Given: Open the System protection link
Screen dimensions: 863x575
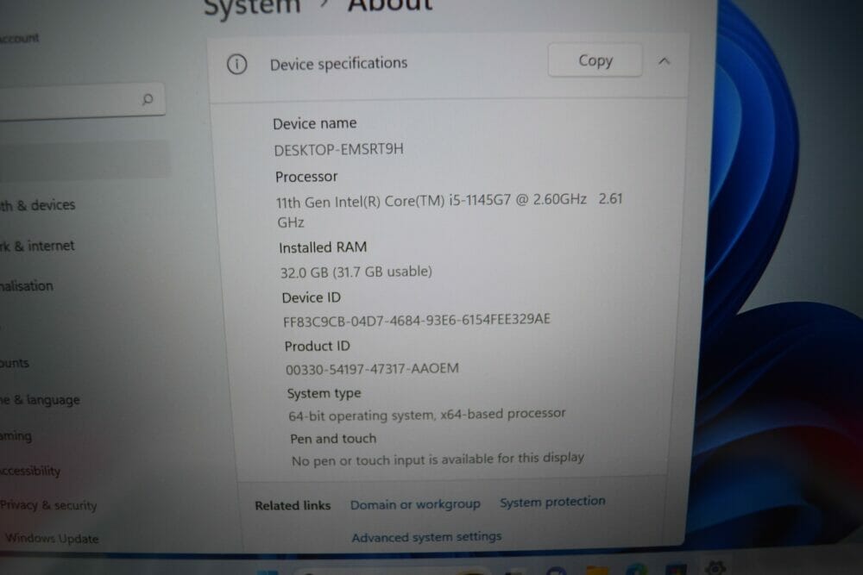Looking at the screenshot, I should (552, 502).
